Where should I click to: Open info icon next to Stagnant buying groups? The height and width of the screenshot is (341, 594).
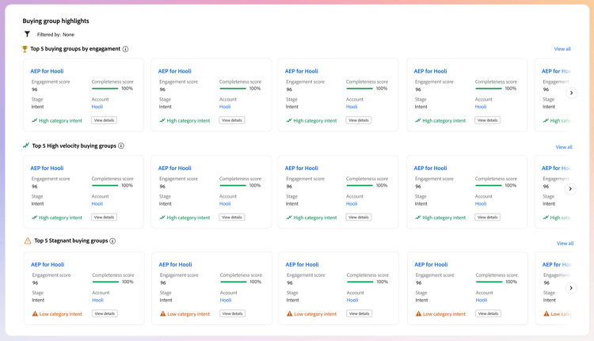(112, 241)
